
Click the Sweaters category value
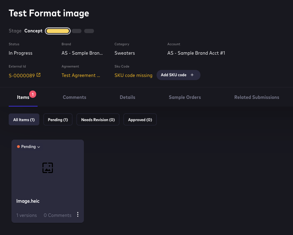tap(125, 53)
